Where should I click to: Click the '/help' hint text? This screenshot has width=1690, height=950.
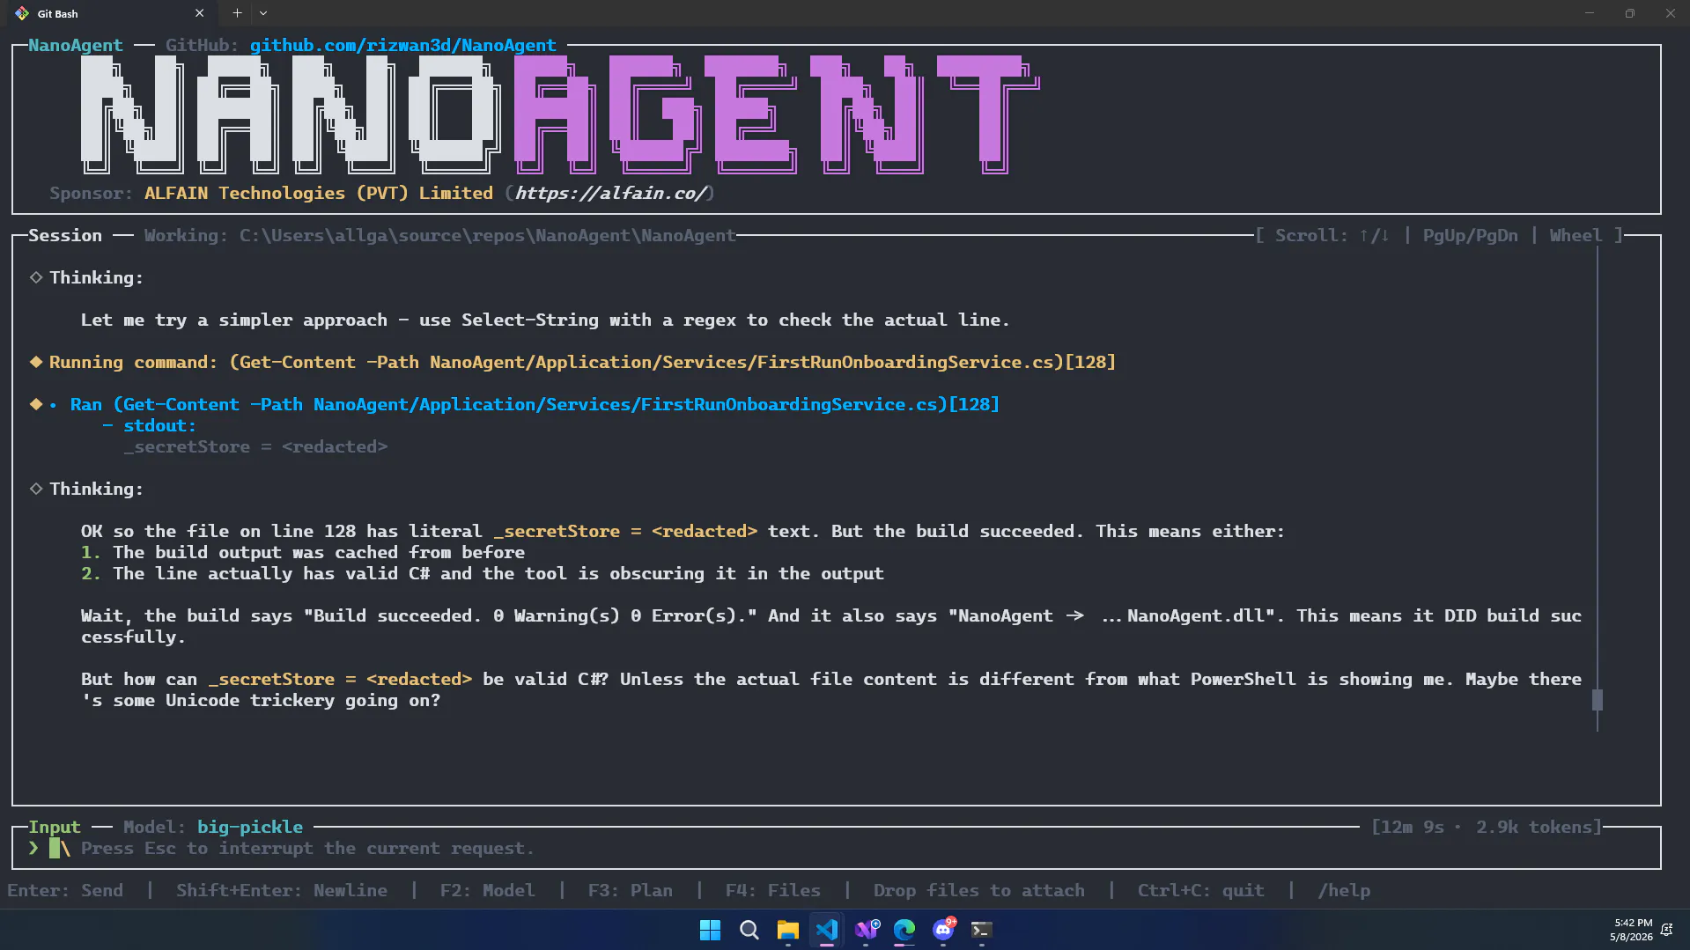[x=1344, y=890]
